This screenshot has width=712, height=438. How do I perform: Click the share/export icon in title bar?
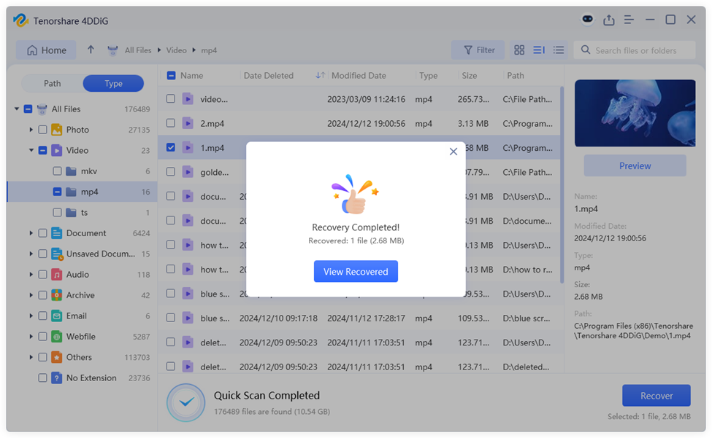[608, 20]
